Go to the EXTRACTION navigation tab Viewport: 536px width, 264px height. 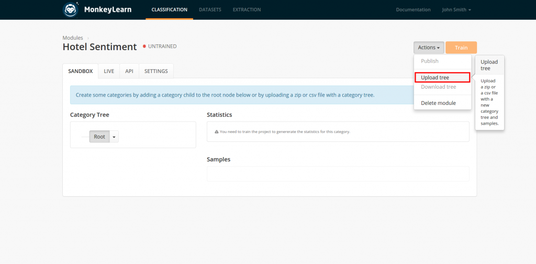click(x=247, y=9)
